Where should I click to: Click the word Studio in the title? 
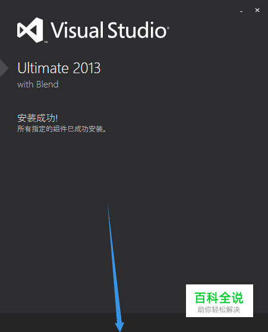[137, 30]
